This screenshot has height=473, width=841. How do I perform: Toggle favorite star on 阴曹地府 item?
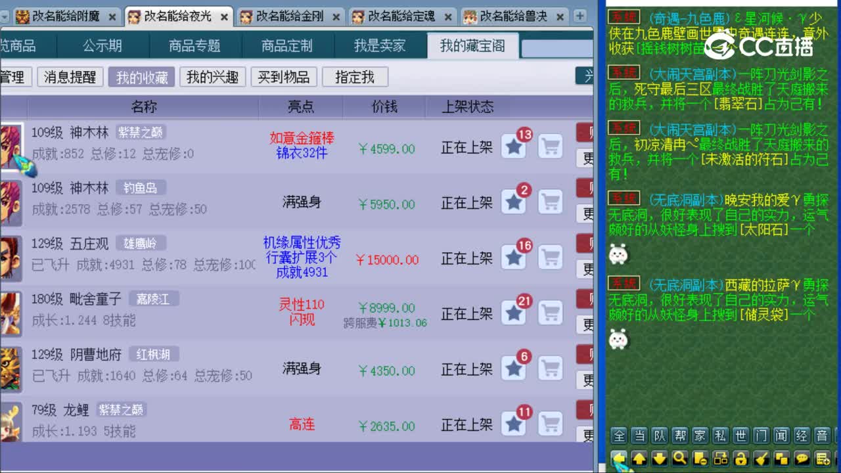514,369
